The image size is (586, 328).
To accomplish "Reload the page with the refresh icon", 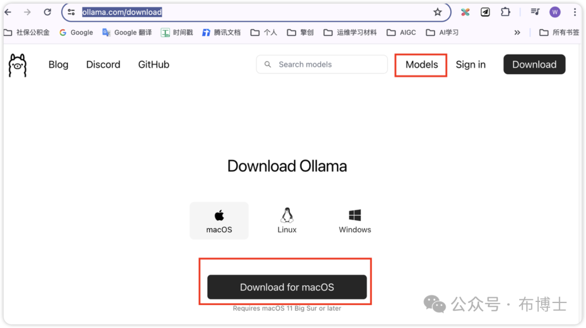I will [x=47, y=12].
